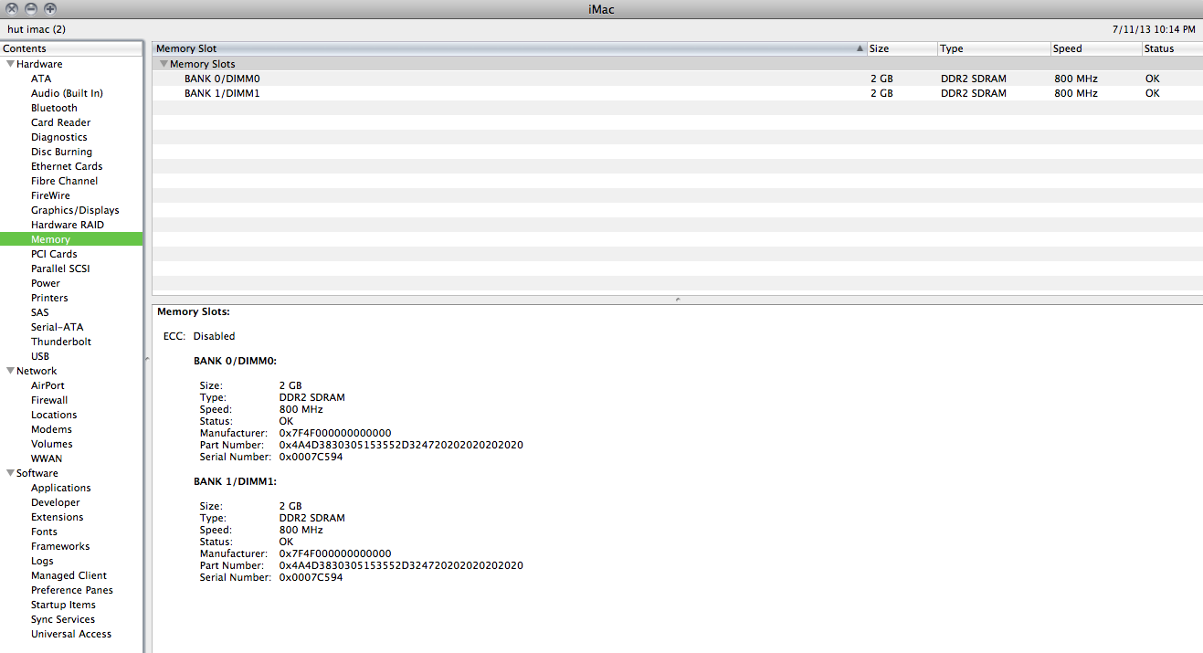Click the sidebar vertical split handle
This screenshot has width=1203, height=653.
pyautogui.click(x=147, y=360)
